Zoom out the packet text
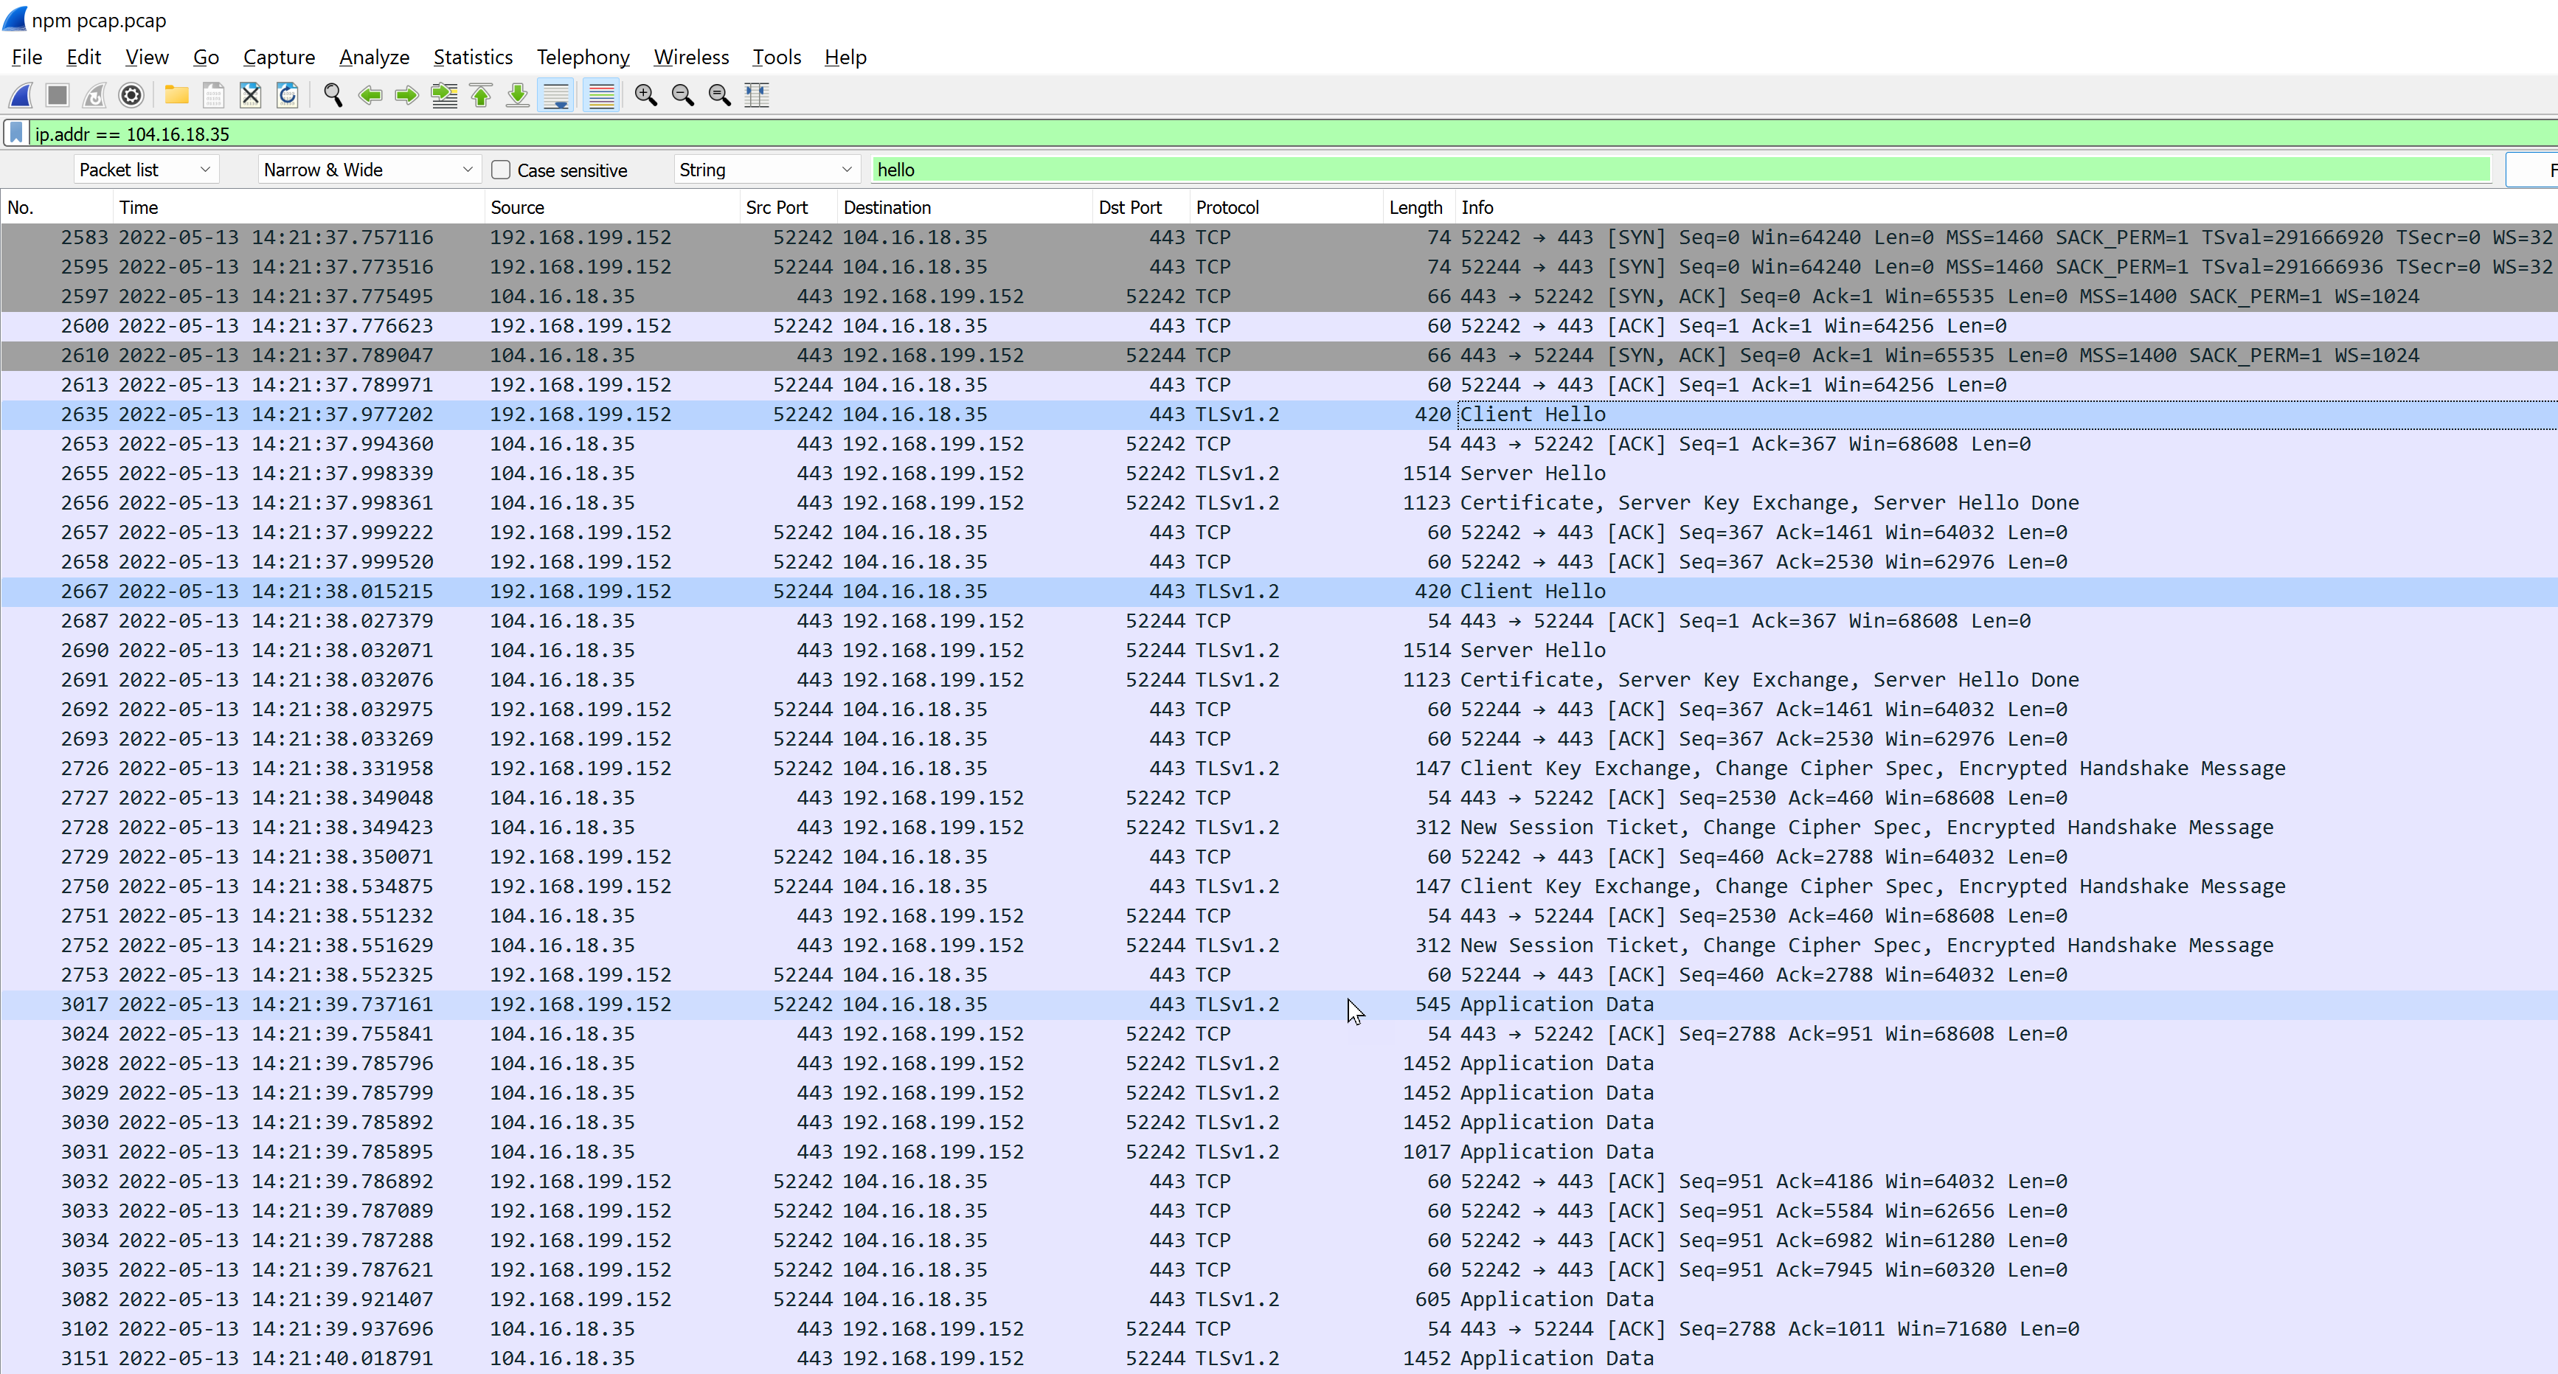This screenshot has height=1374, width=2558. pos(682,95)
